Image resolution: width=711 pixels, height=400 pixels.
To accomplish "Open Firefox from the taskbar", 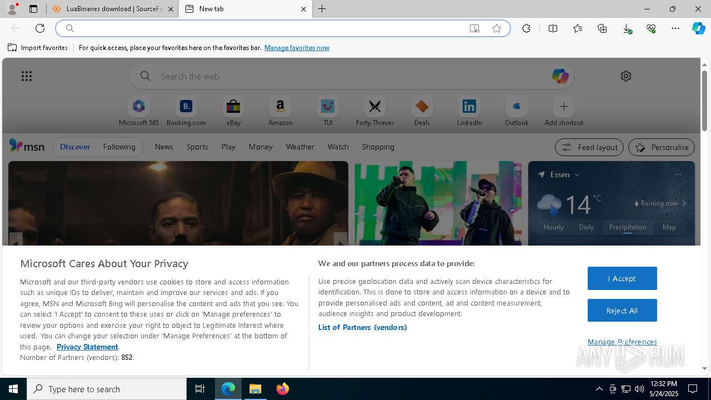I will (x=283, y=389).
